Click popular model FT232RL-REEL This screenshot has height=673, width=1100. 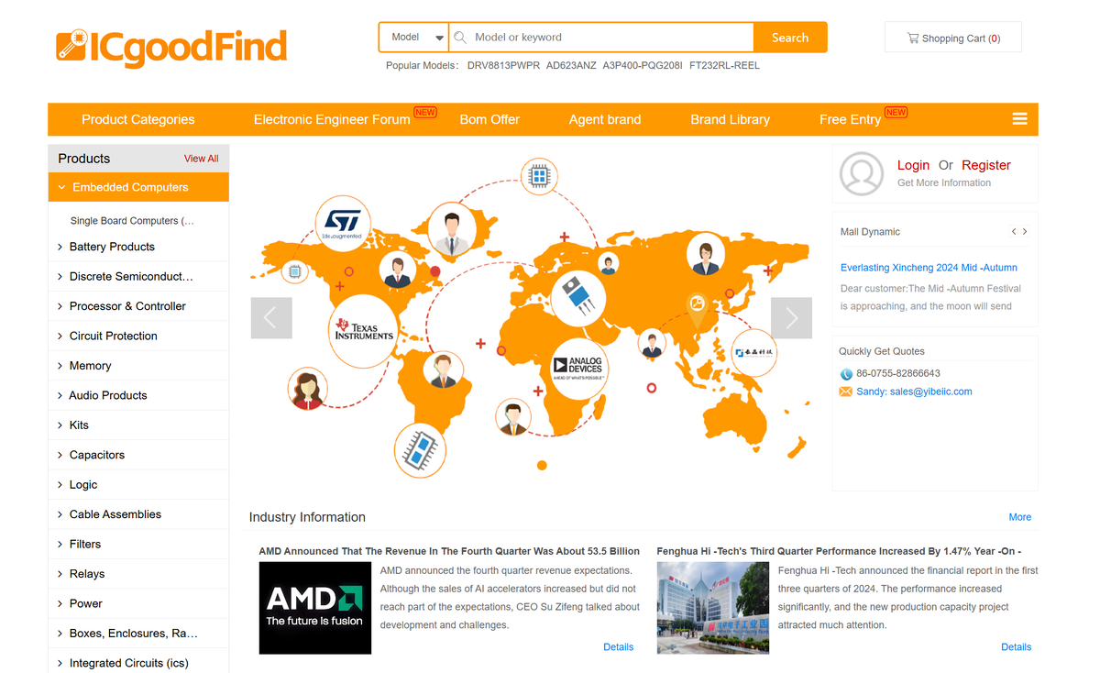724,65
